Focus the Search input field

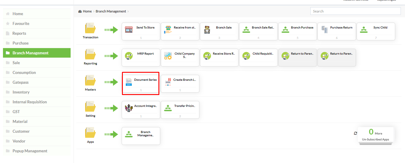[x=355, y=11]
